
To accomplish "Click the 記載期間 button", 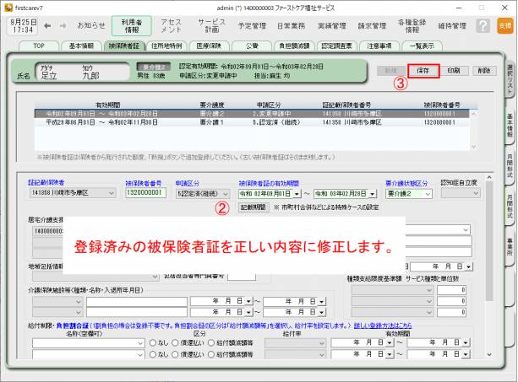I will (x=254, y=207).
